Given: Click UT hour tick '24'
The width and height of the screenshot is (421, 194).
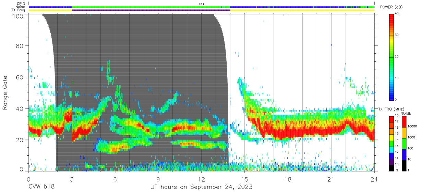Looking at the screenshot, I should [374, 179].
